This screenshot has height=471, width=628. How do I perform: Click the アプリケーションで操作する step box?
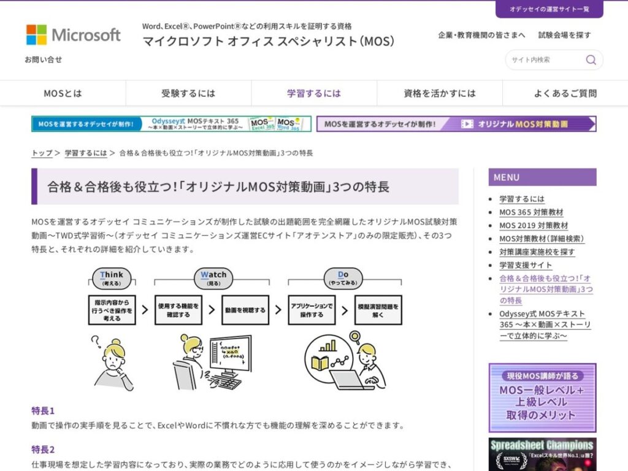pyautogui.click(x=312, y=310)
